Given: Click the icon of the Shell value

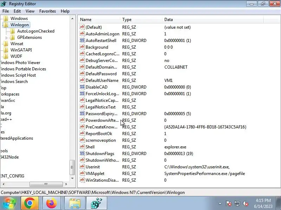Looking at the screenshot, I should click(x=82, y=147).
